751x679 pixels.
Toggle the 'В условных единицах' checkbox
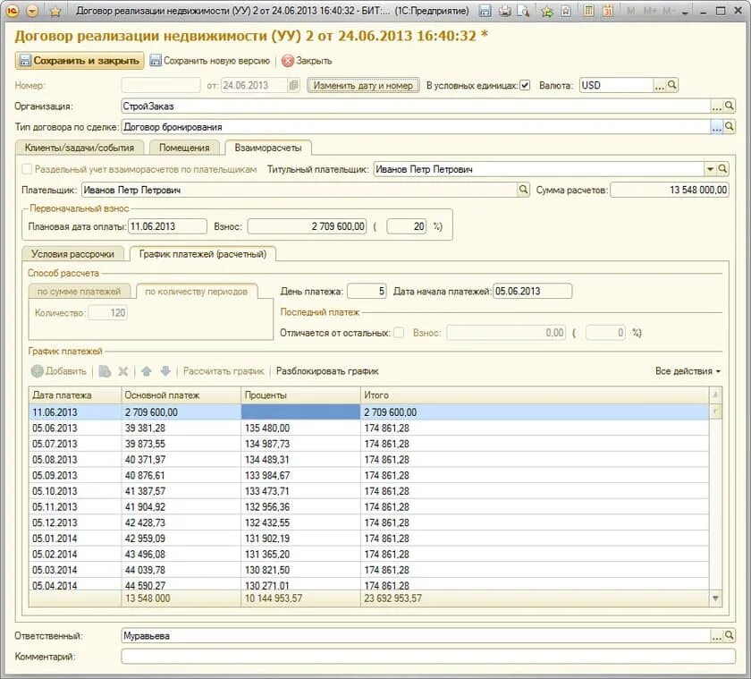coord(525,85)
